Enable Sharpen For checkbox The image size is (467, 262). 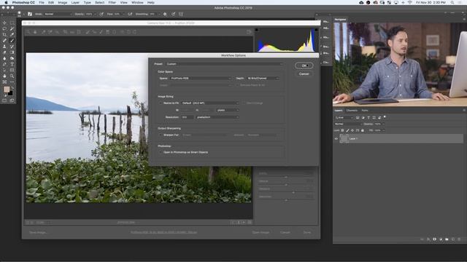161,135
